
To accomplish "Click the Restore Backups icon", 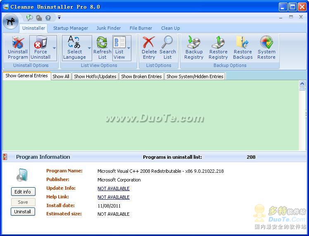I will pyautogui.click(x=242, y=42).
